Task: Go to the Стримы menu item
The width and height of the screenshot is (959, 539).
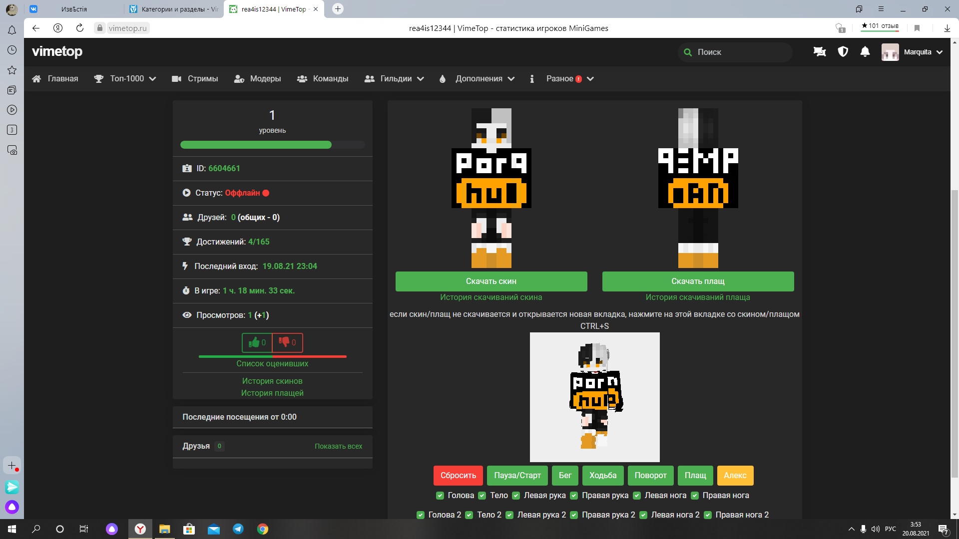Action: [x=195, y=79]
